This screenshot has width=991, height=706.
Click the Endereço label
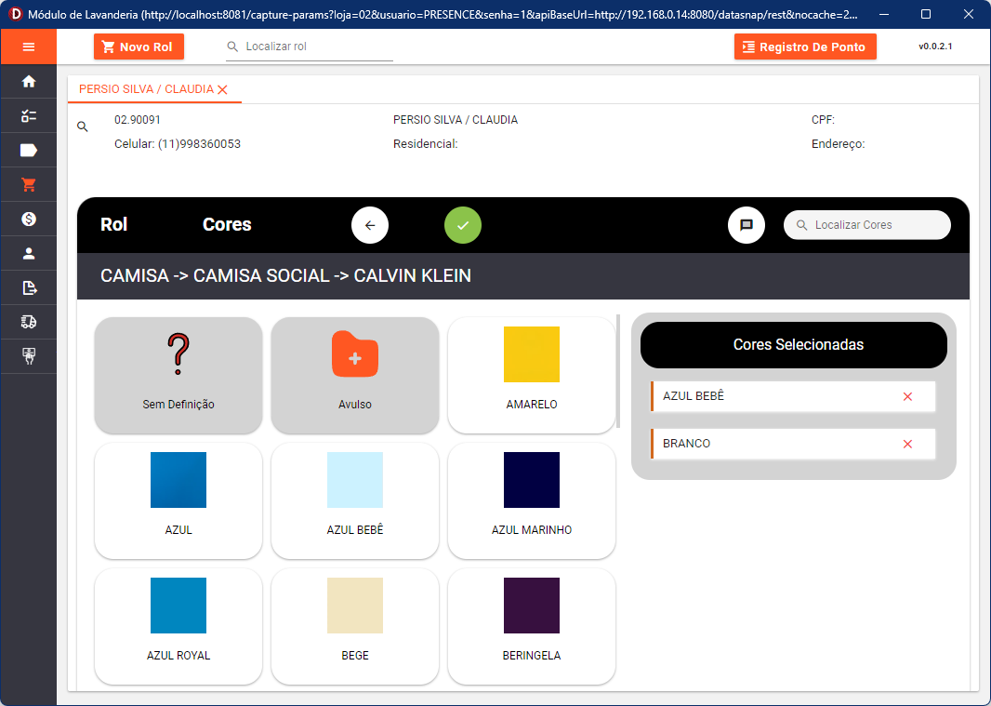coord(838,144)
